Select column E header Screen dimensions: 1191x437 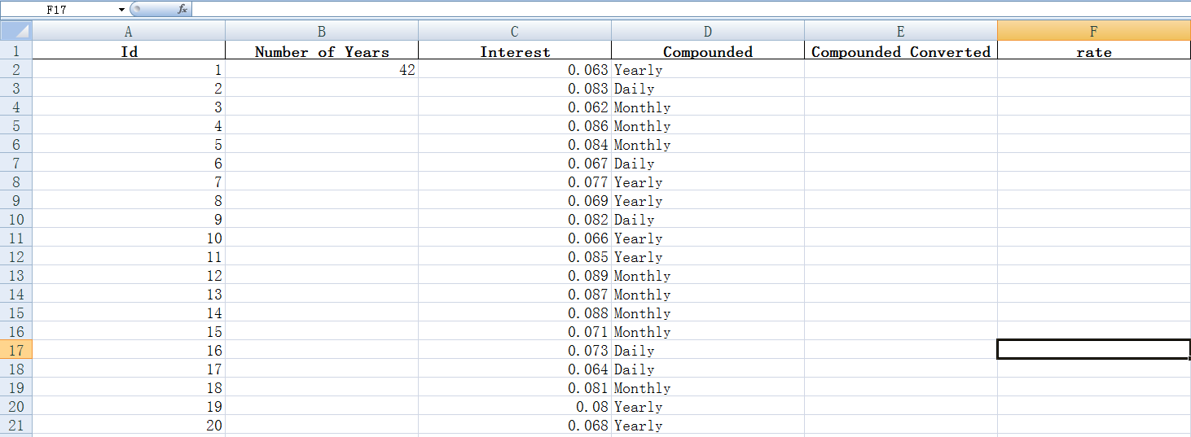(x=901, y=31)
